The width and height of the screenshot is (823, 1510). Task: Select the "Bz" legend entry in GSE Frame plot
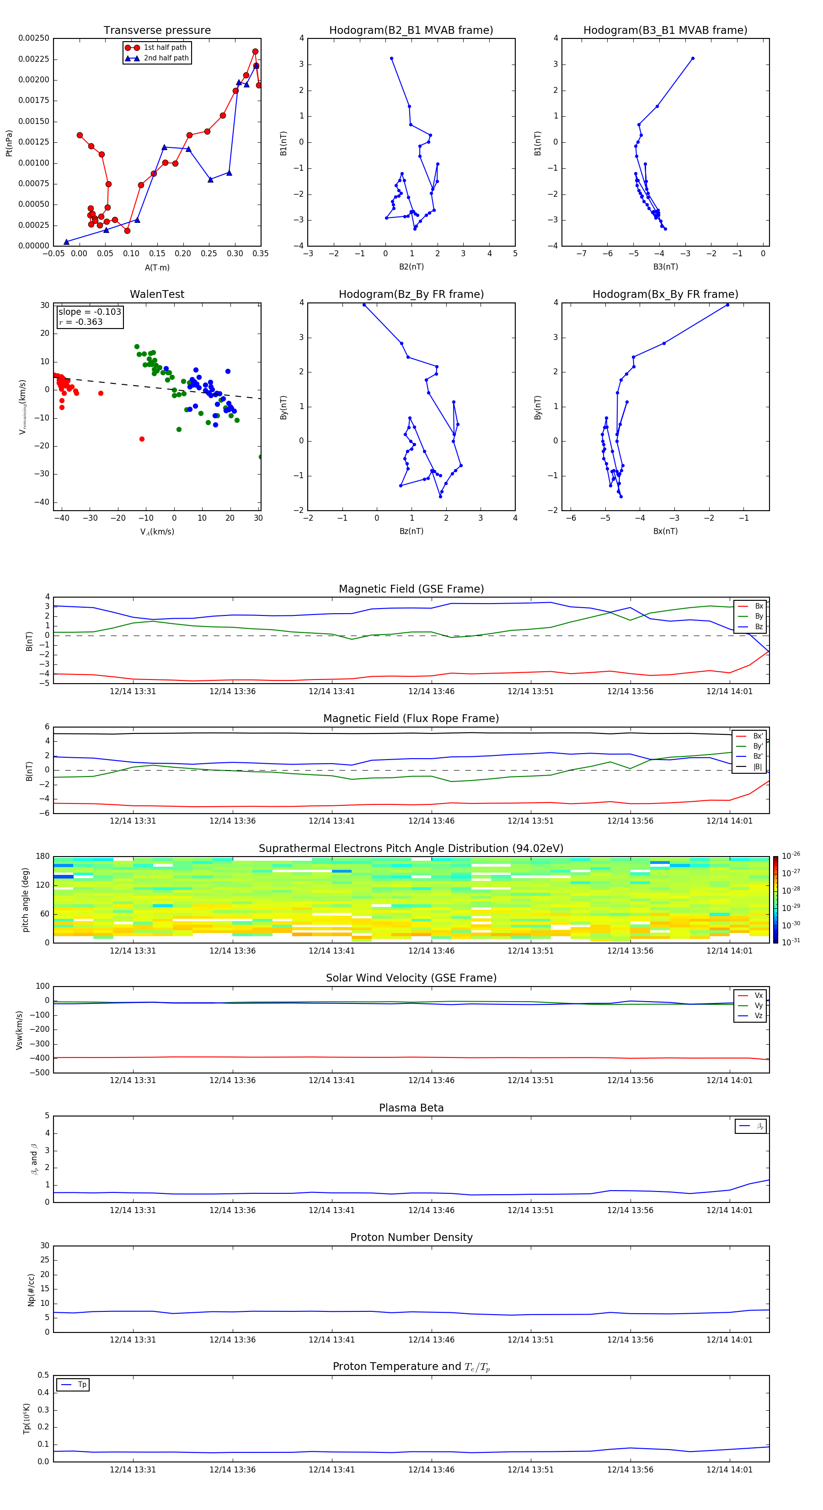pyautogui.click(x=751, y=626)
